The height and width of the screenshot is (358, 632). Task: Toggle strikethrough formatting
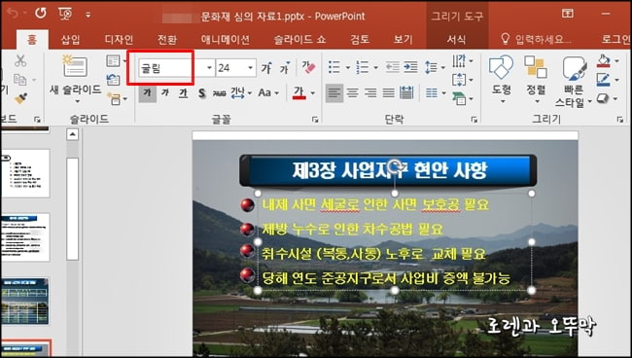[220, 93]
